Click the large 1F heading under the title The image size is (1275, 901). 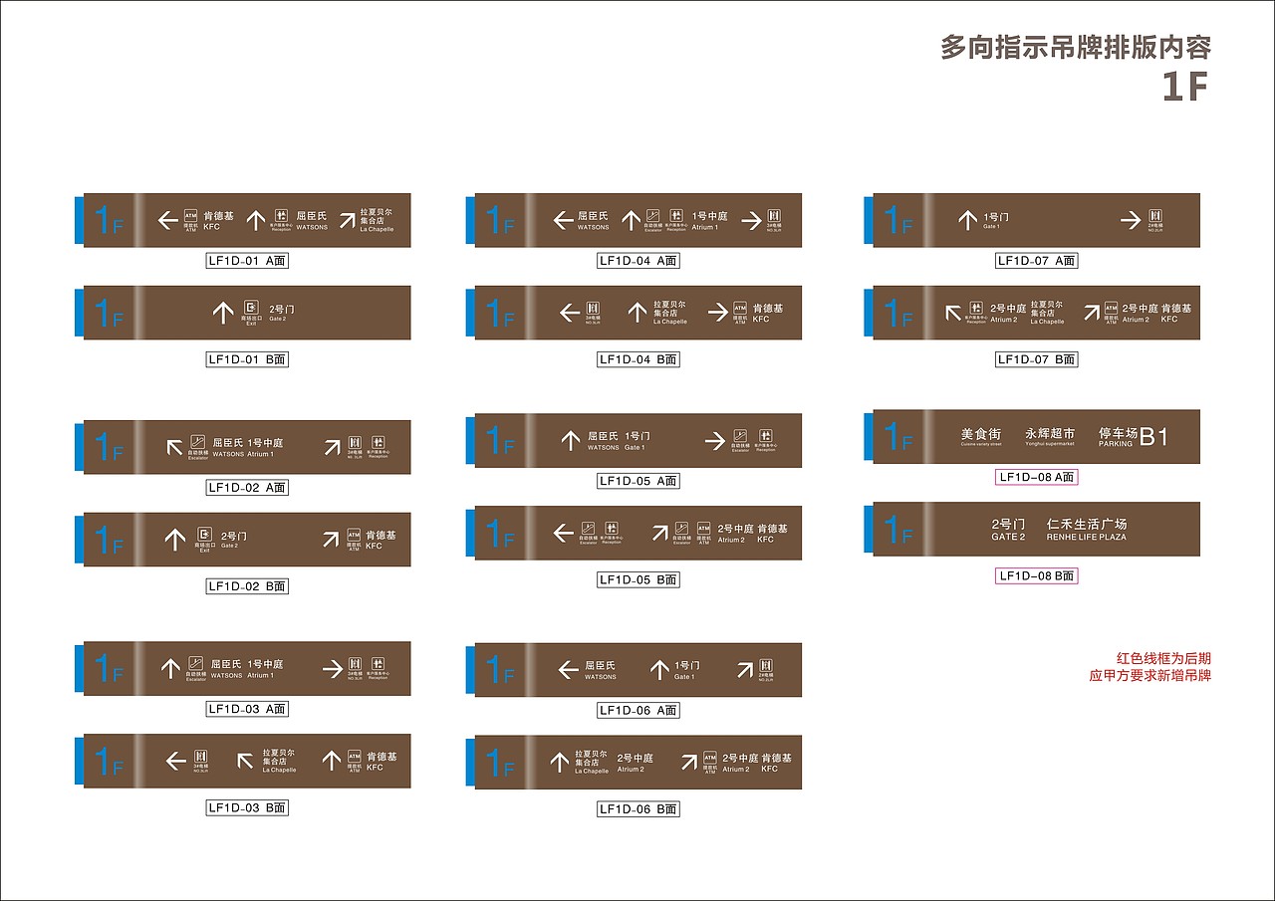click(1184, 88)
